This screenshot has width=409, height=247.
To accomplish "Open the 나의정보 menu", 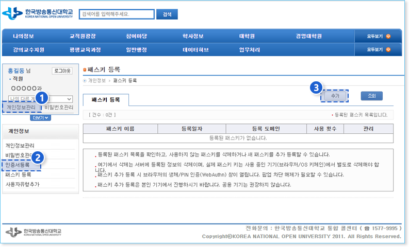I will click(x=24, y=36).
